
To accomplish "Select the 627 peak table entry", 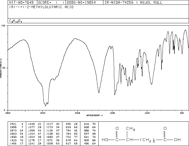I will (x=72, y=143).
